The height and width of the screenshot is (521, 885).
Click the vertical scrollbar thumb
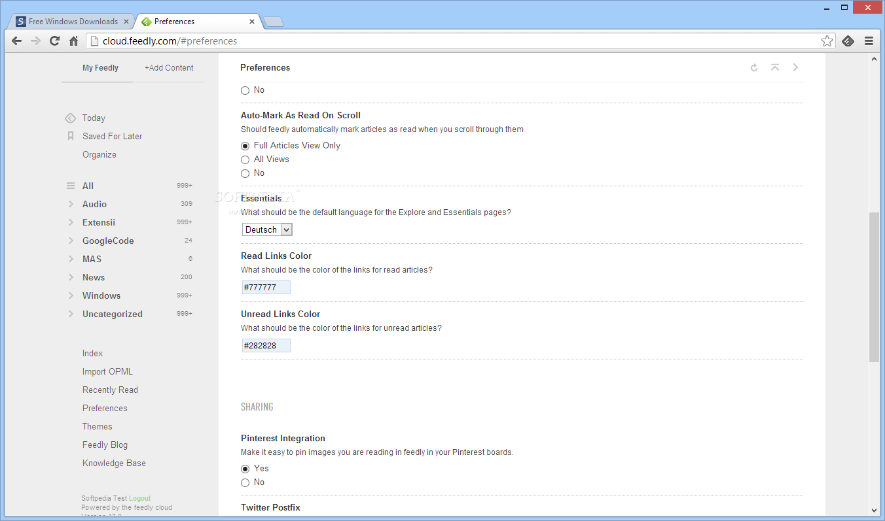coord(874,287)
